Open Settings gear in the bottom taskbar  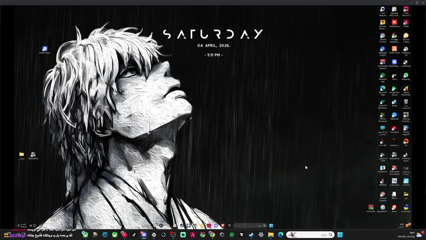[x=261, y=235]
